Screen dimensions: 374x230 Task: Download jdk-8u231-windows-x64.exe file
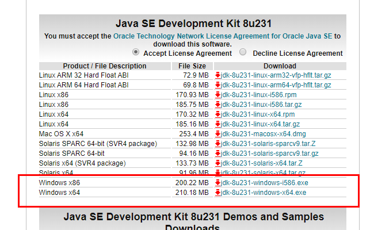[264, 193]
